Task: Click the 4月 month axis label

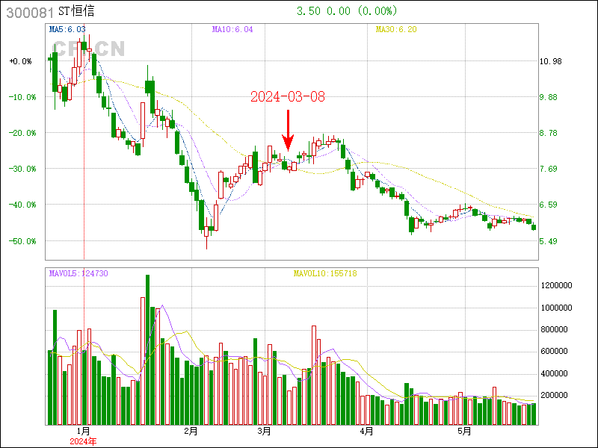Action: pos(366,431)
